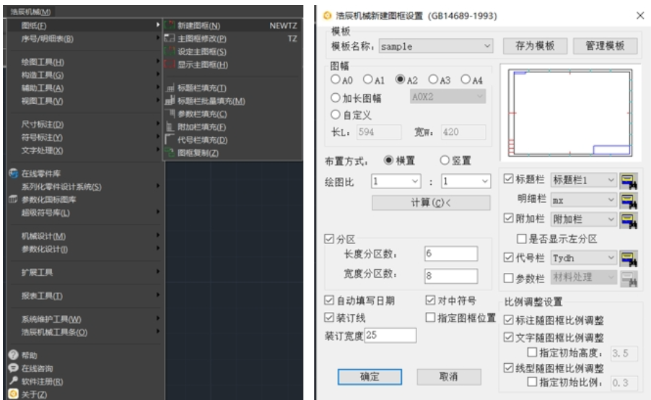
Task: Click the 新建图框 icon in the submenu
Action: [x=170, y=25]
